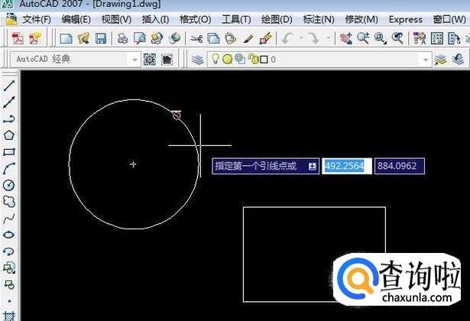Click the New drawing icon

click(66, 38)
